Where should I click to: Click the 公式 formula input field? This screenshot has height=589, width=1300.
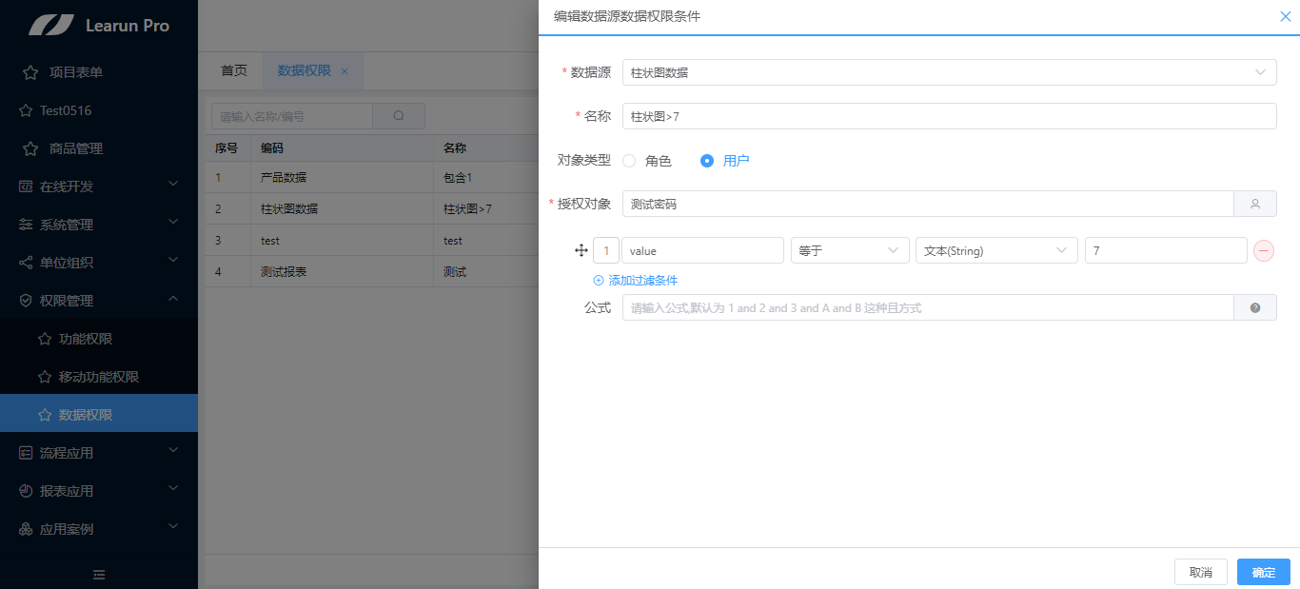point(927,307)
